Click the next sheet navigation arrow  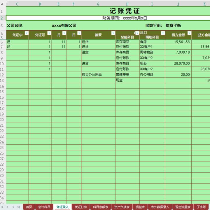14,207
